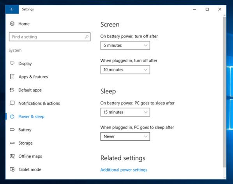The height and width of the screenshot is (184, 233).
Task: Expand the plugged-in sleep dropdown set to Never
Action: click(x=125, y=136)
